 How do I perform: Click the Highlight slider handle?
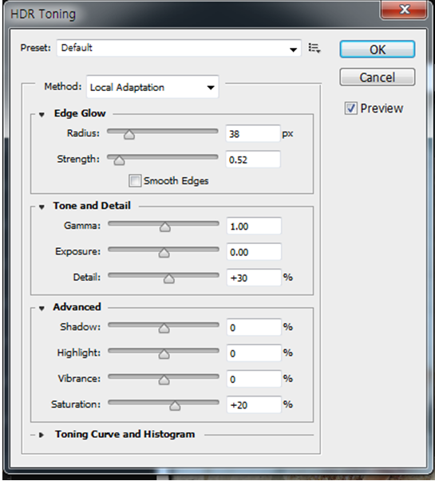164,354
